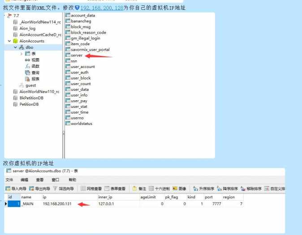Image resolution: width=302 pixels, height=235 pixels.
Task: Select the user_time table
Action: (77, 112)
